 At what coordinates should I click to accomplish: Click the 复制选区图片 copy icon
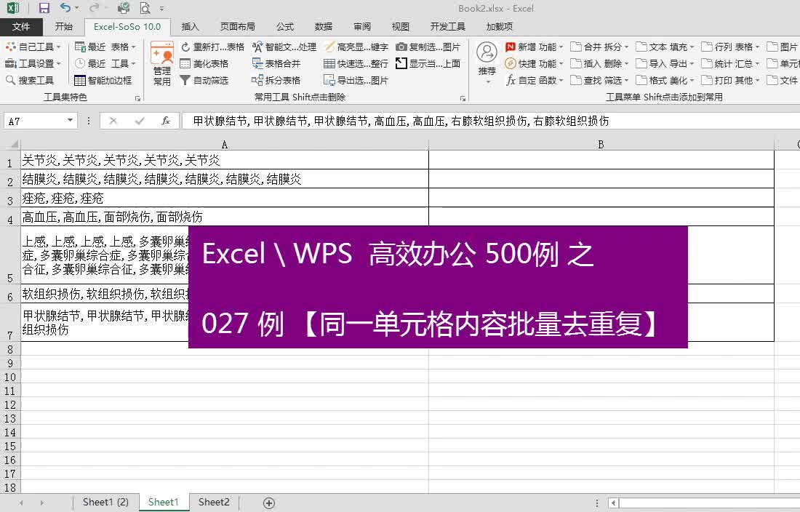tap(401, 47)
